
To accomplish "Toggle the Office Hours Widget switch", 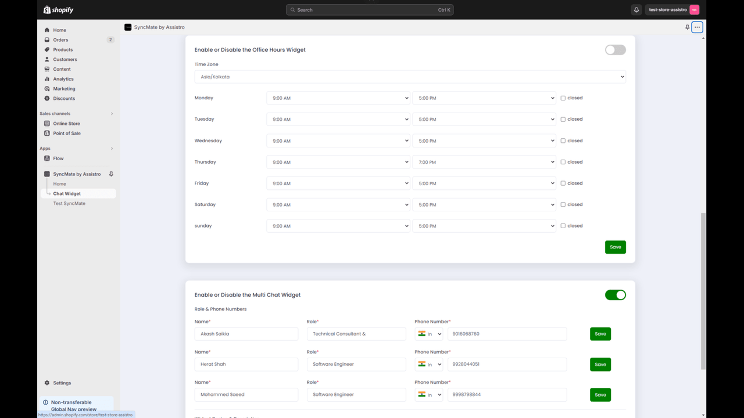I will (615, 50).
